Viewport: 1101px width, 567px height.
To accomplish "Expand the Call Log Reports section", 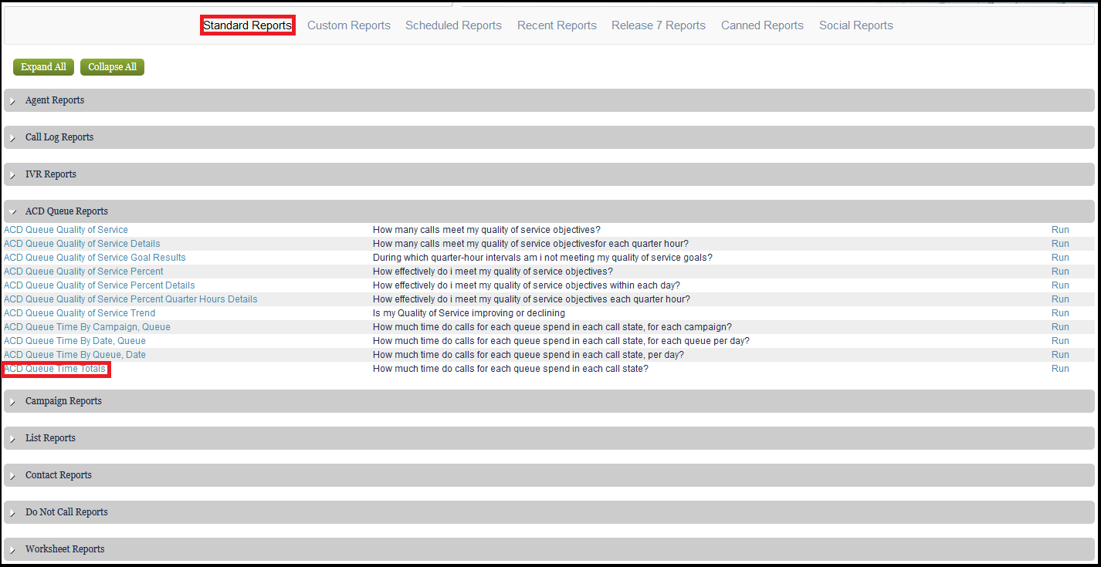I will 549,137.
